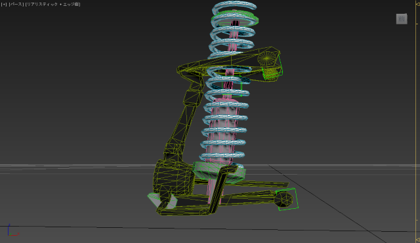
Task: Select the green box at upper arm end
Action: 273,69
